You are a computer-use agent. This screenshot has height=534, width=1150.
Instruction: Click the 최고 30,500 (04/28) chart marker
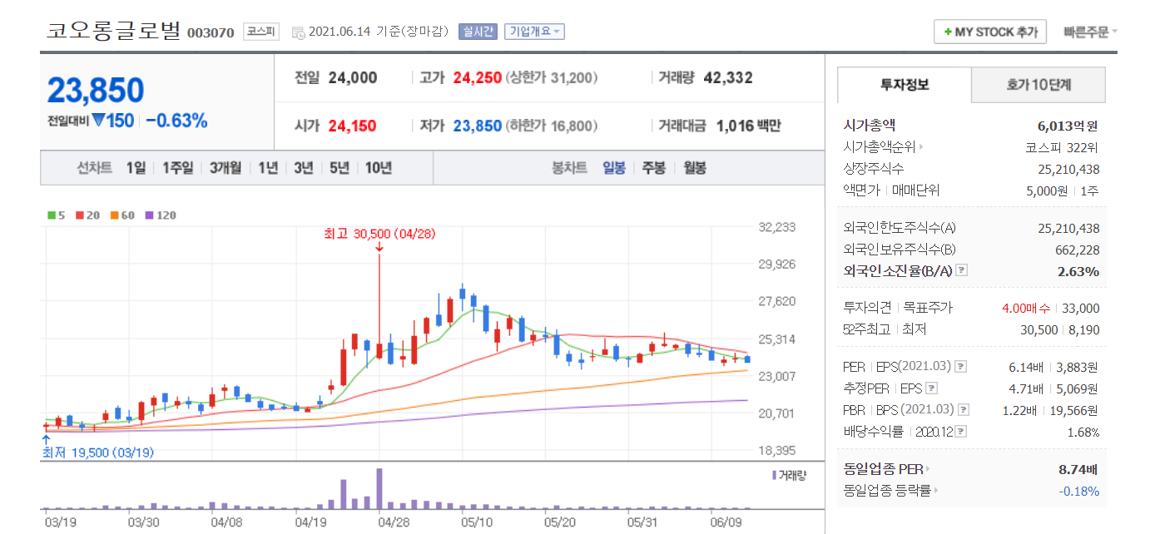coord(379,235)
